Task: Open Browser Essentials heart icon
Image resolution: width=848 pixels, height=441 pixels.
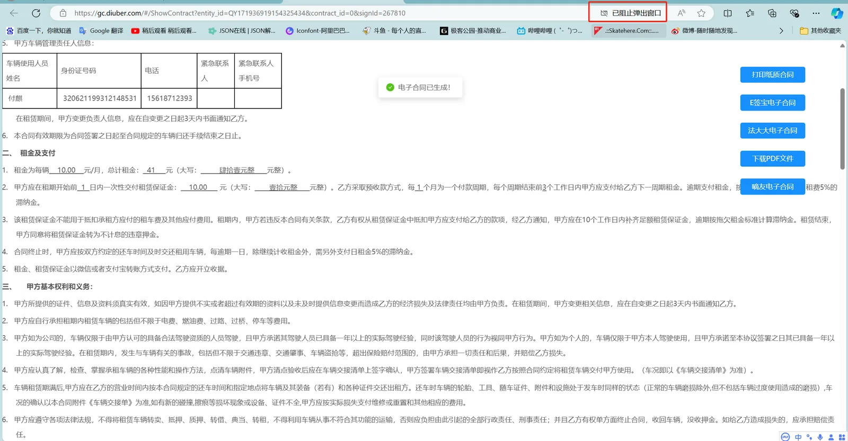Action: [x=794, y=13]
